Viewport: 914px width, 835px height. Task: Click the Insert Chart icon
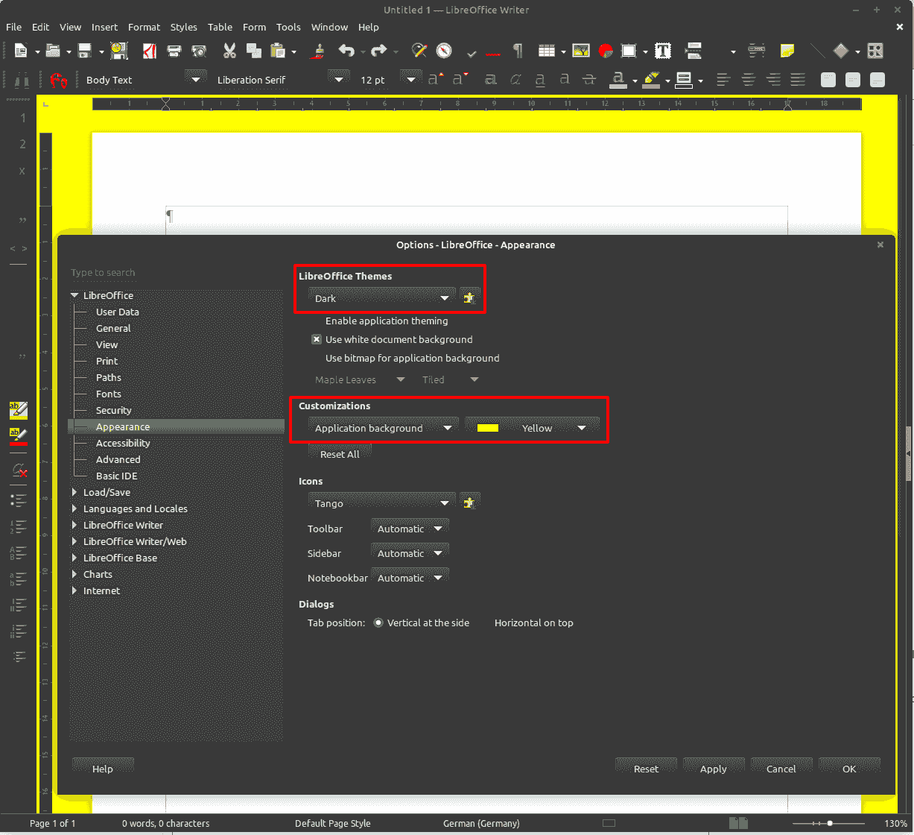click(606, 51)
